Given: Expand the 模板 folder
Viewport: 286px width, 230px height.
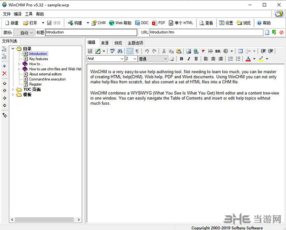Looking at the screenshot, I should click(13, 95).
